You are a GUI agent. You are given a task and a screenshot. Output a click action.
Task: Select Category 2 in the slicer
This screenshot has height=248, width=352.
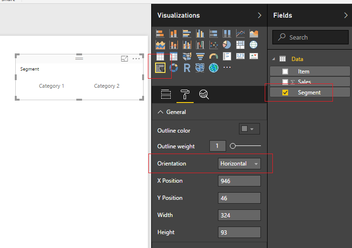[x=107, y=86]
